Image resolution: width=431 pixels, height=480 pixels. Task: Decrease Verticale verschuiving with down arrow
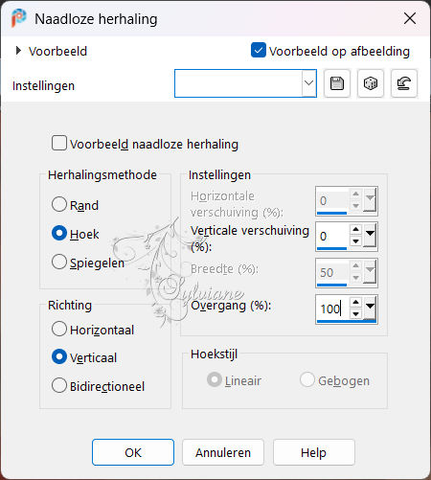click(355, 241)
